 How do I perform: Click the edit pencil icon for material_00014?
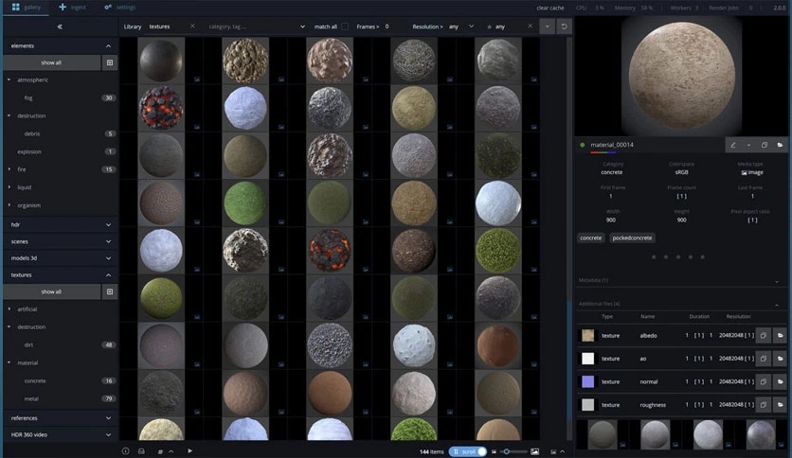click(x=733, y=146)
